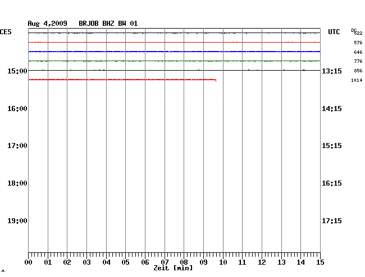This screenshot has width=365, height=277.
Task: Click the 'Zeit [min]' axis title
Action: click(x=173, y=268)
